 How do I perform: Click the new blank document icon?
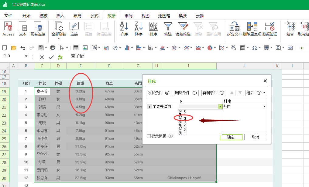pos(5,48)
